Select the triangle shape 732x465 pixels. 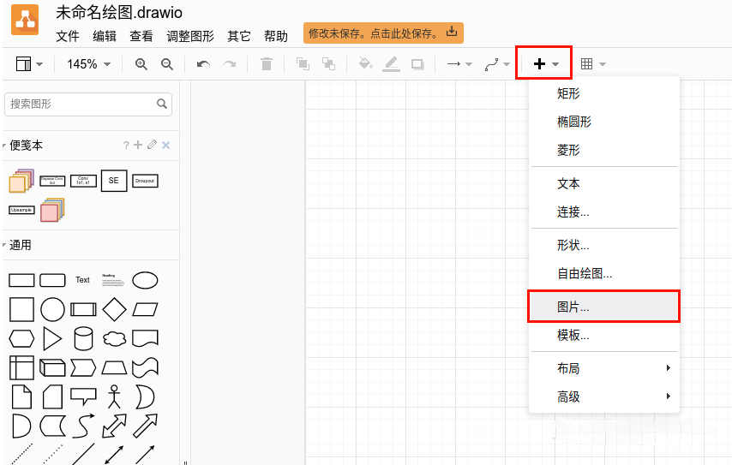pyautogui.click(x=52, y=338)
